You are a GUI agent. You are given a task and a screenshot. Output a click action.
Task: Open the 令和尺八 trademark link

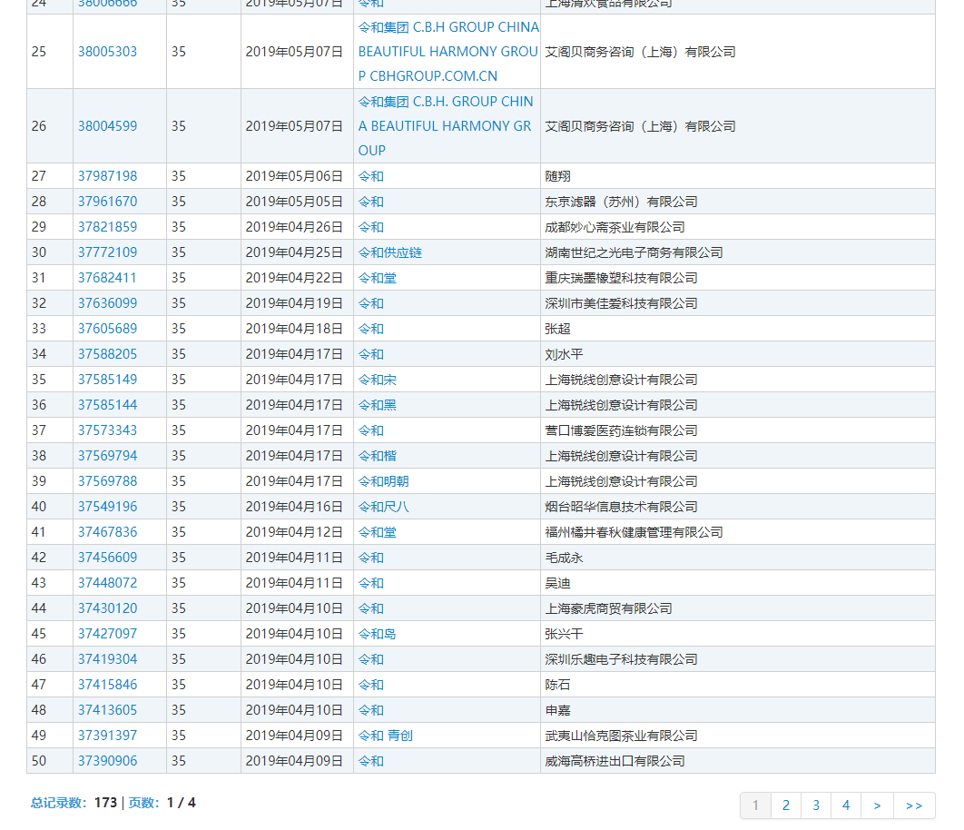pos(383,507)
